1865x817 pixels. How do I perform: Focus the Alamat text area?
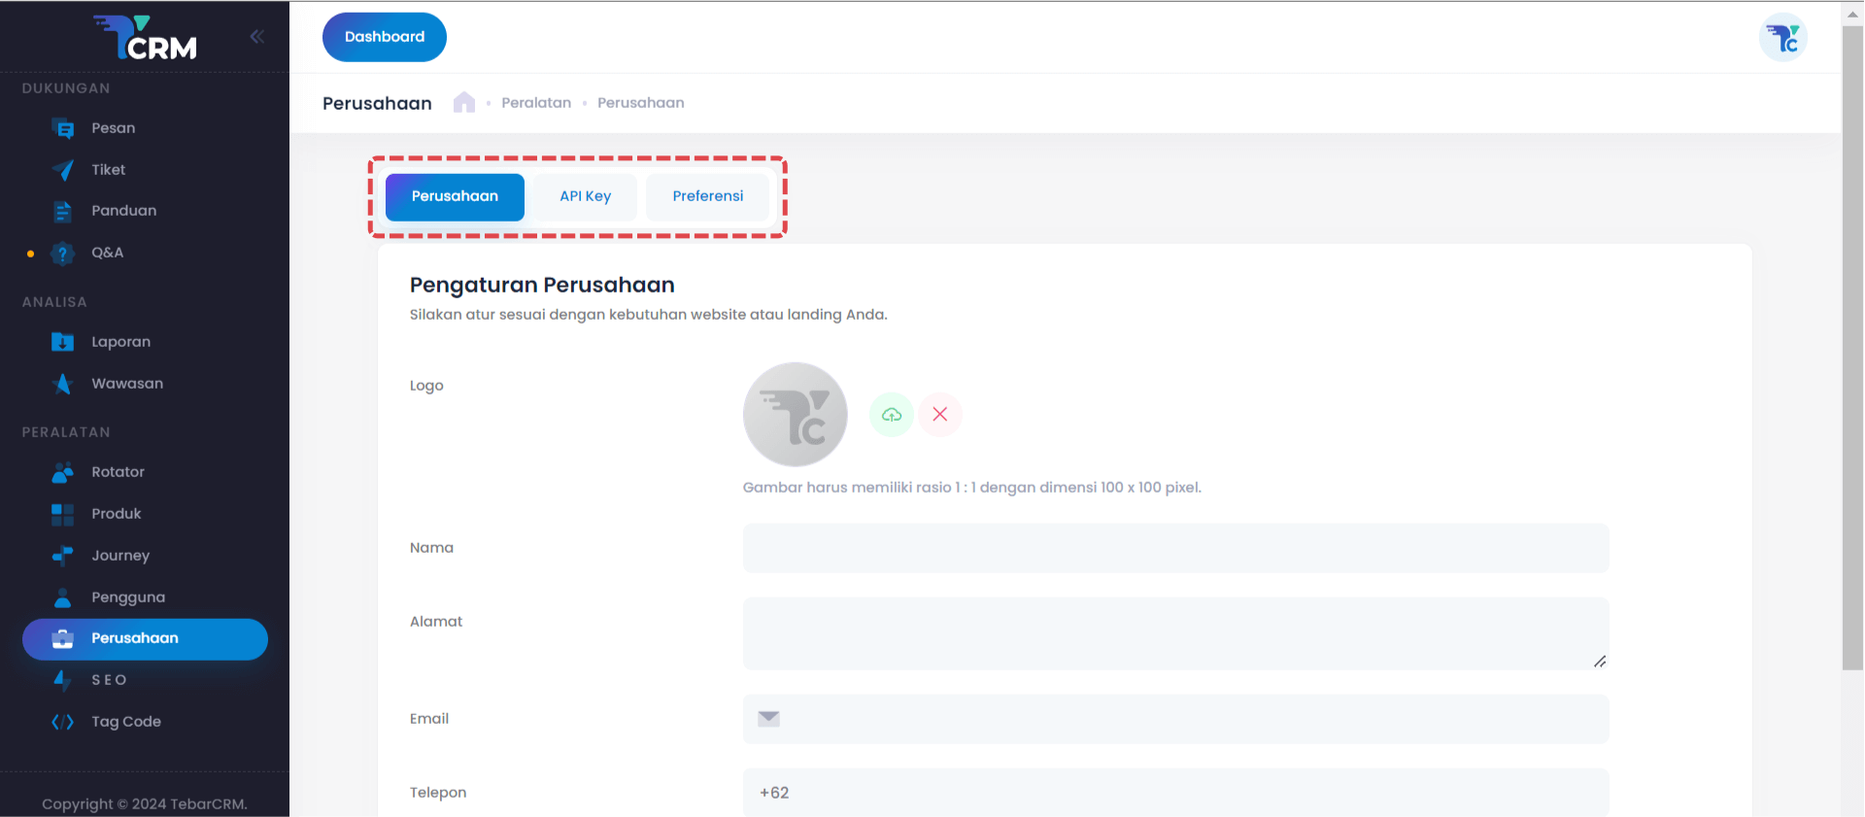1175,633
